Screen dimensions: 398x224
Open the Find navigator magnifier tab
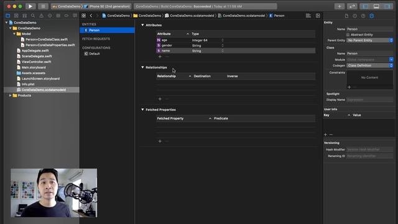[x=33, y=16]
